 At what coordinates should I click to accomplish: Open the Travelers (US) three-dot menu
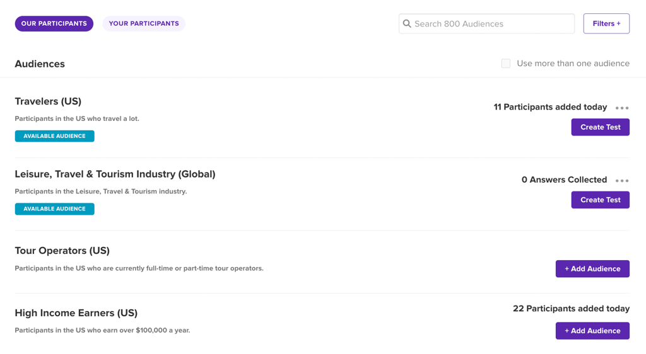point(622,108)
